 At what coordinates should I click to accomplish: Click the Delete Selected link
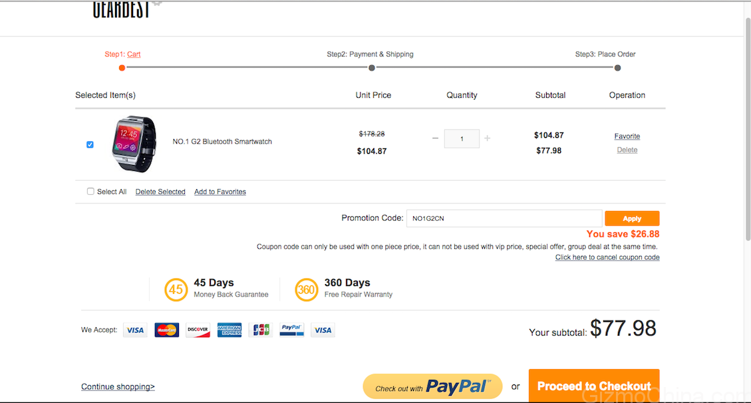160,192
